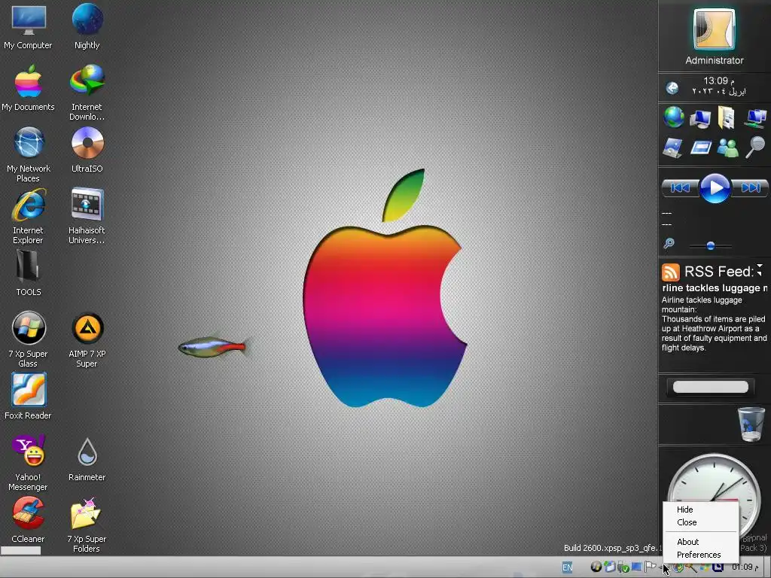The width and height of the screenshot is (771, 578).
Task: Click the EN language indicator in taskbar
Action: point(567,567)
